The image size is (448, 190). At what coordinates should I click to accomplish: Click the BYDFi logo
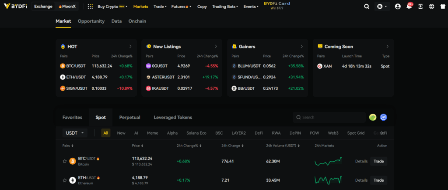(x=15, y=7)
